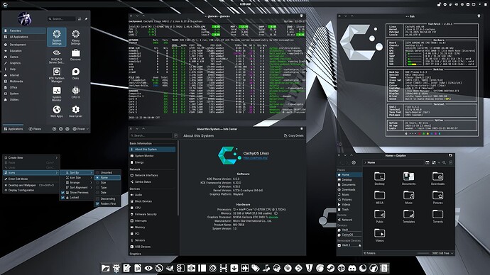This screenshot has height=275, width=490.
Task: Toggle Locked checkbox in Icons submenu
Action: click(62, 197)
